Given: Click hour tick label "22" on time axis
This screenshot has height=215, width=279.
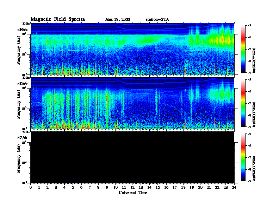Looking at the screenshot, I should click(217, 188).
